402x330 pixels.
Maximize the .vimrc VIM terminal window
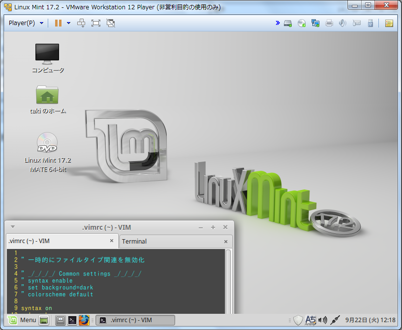[213, 227]
